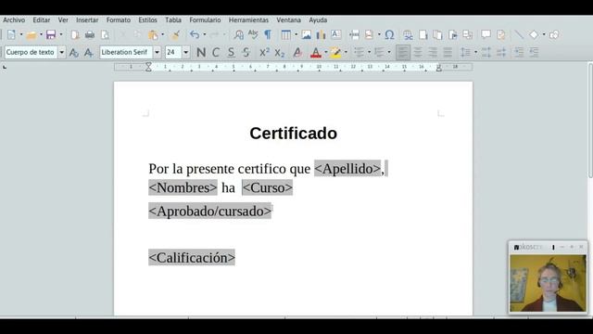Image resolution: width=593 pixels, height=334 pixels.
Task: Open the Paste options dropdown arrow
Action: point(163,35)
